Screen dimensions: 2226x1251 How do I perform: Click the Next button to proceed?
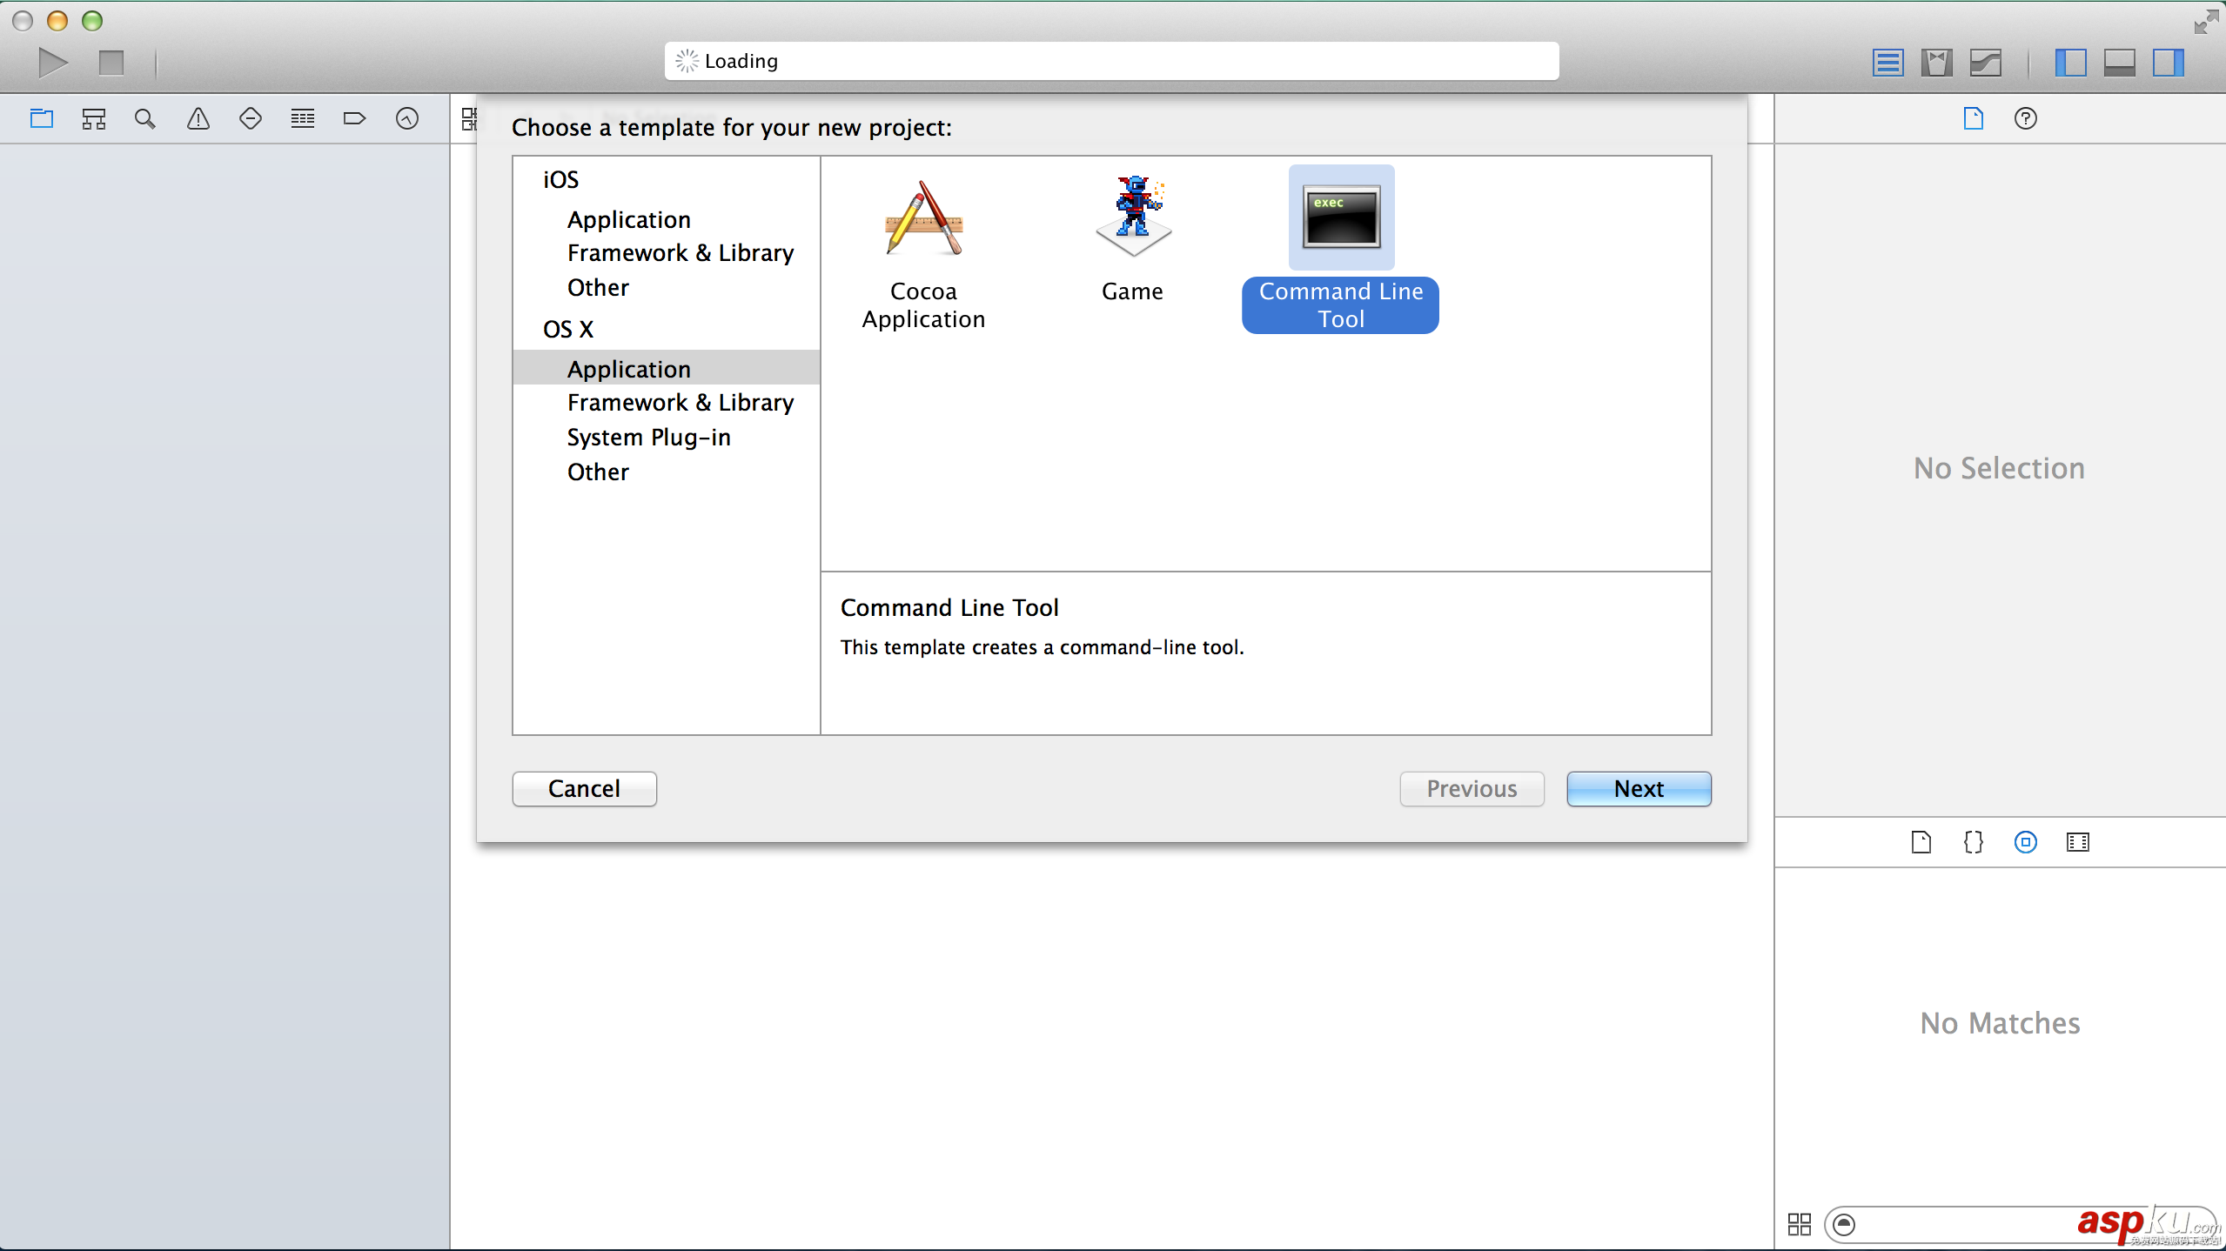coord(1639,788)
